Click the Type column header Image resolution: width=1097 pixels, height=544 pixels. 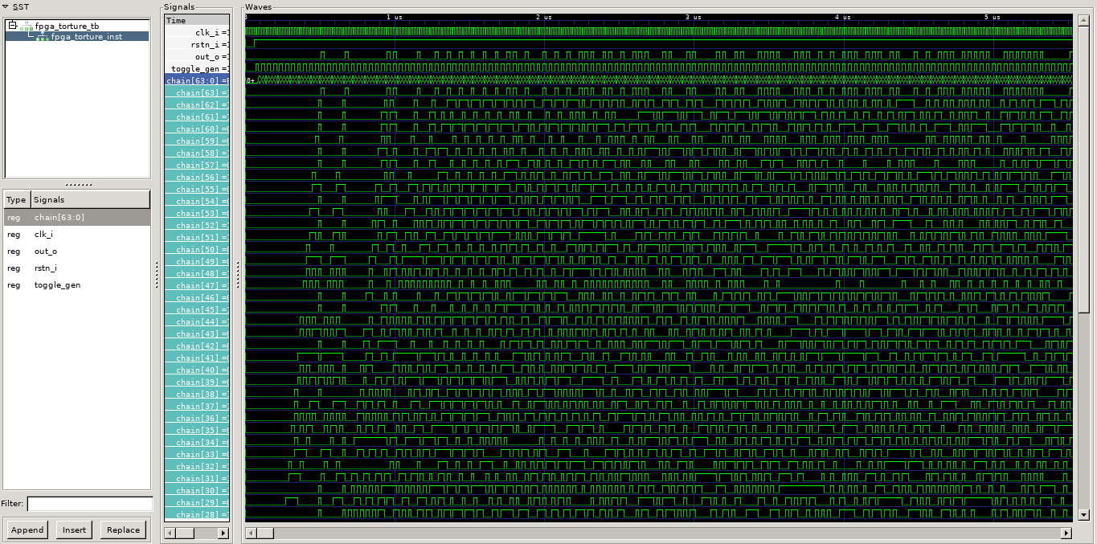(16, 199)
